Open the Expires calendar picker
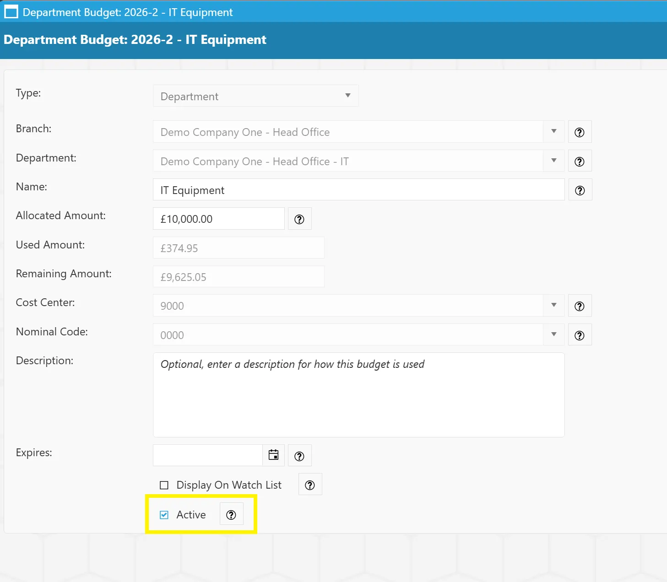Image resolution: width=667 pixels, height=582 pixels. pos(273,455)
